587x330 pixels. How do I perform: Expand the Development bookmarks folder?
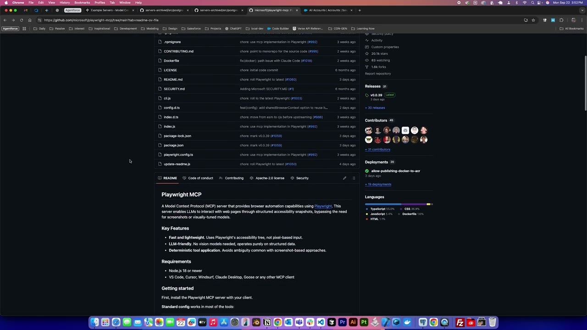pyautogui.click(x=125, y=28)
